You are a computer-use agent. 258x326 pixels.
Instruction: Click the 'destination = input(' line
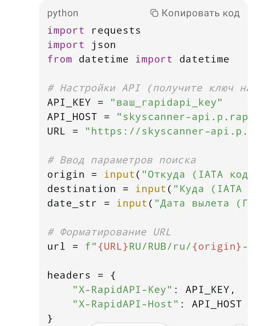point(145,189)
